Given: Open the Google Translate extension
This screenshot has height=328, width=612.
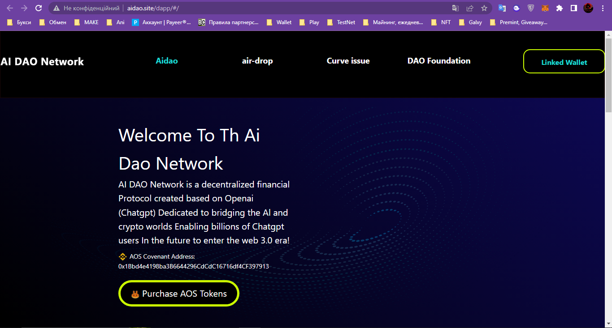Looking at the screenshot, I should [x=502, y=8].
